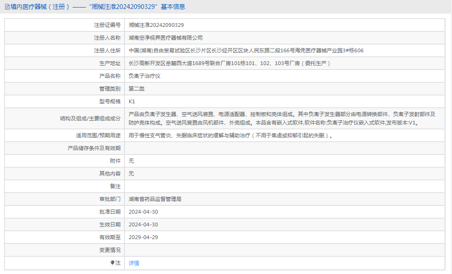Viewport: 452px width, 274px height.
Task: Click the 注册人住所 field label
Action: point(107,50)
